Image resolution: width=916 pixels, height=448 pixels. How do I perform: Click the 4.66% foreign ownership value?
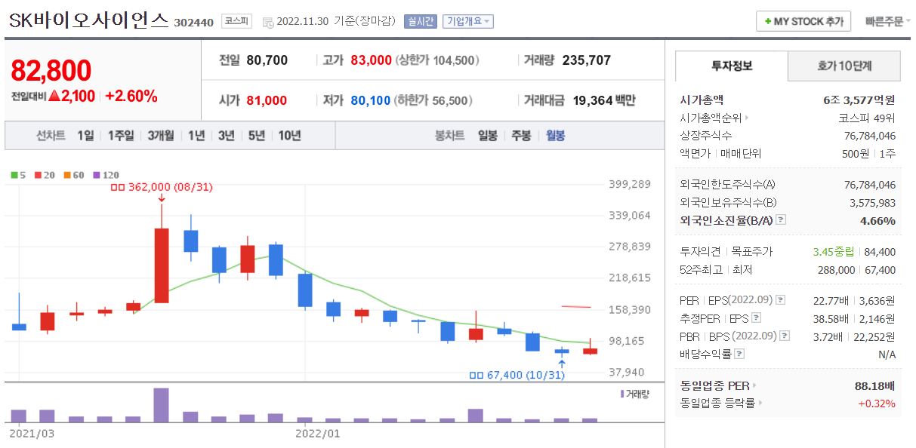(x=877, y=221)
